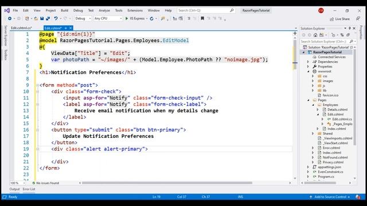Image resolution: width=367 pixels, height=206 pixels.
Task: Open the Analyze menu
Action: pos(104,10)
